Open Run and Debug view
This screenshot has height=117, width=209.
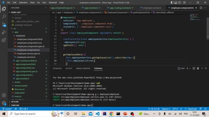pyautogui.click(x=4, y=32)
